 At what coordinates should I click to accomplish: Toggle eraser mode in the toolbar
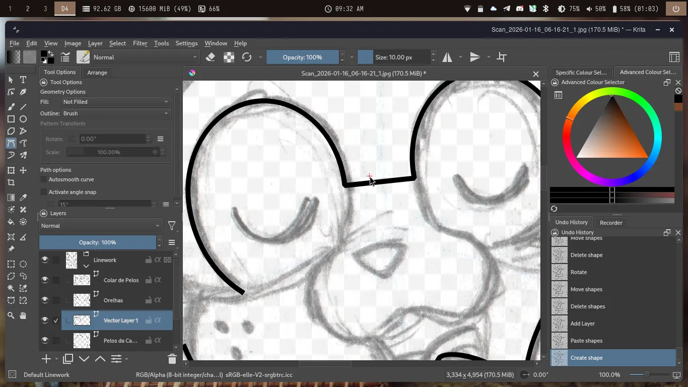(211, 57)
